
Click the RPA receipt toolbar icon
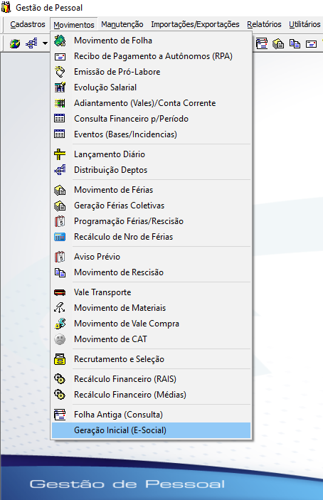311,43
